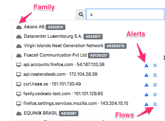Open flows for fastly.cedexis-test.com
The image size is (165, 121).
pyautogui.click(x=155, y=95)
